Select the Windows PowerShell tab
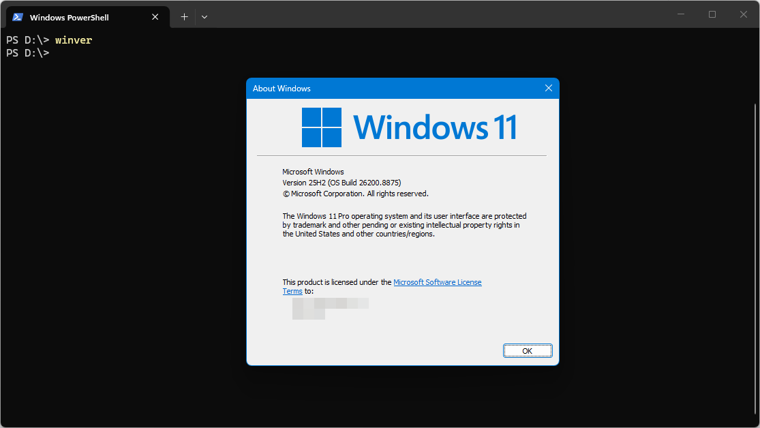The image size is (760, 428). (88, 17)
